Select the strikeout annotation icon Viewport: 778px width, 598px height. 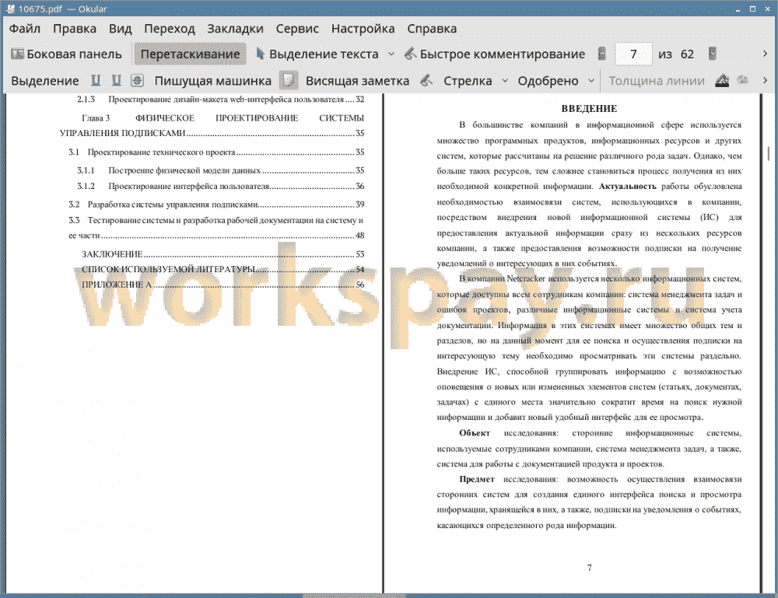point(137,80)
